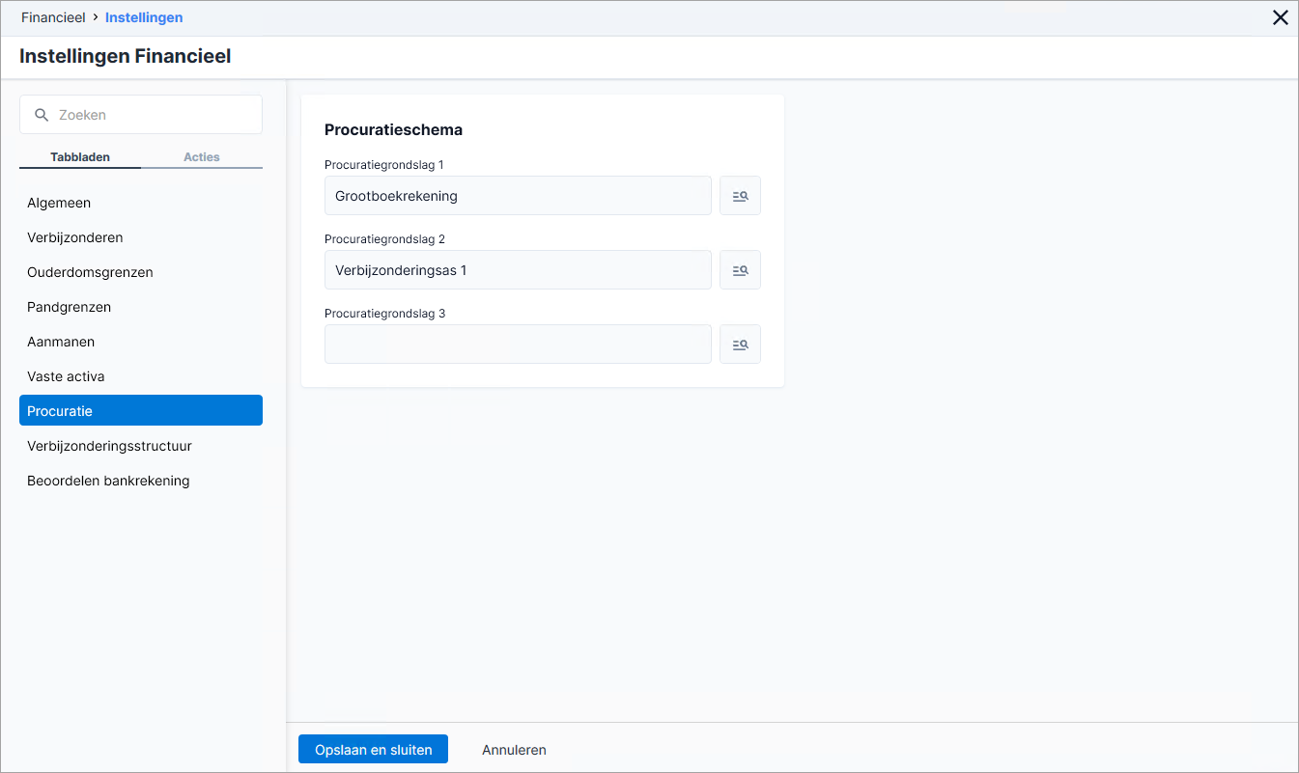Switch to the Acties tab
This screenshot has width=1299, height=773.
tap(202, 157)
